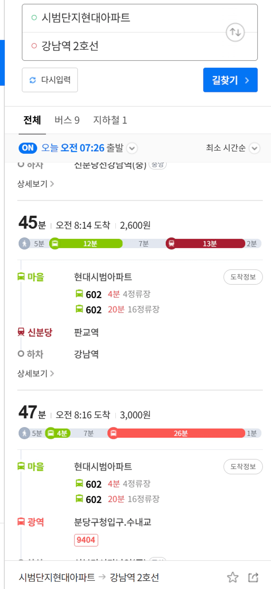
Task: Click the share icon at bottom right
Action: point(253,577)
